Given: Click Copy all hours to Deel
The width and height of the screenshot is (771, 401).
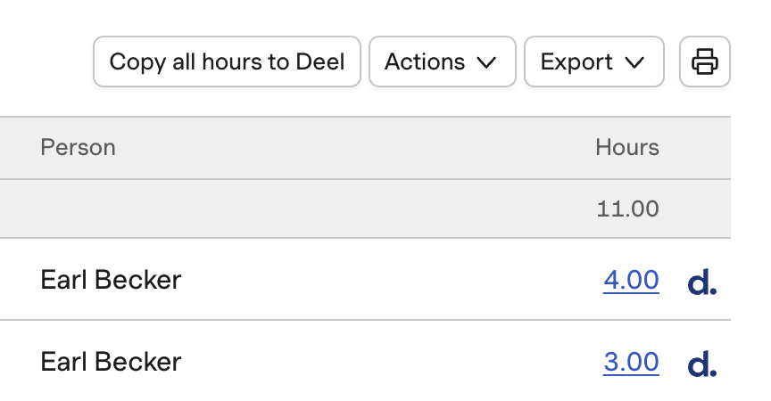Looking at the screenshot, I should 227,61.
